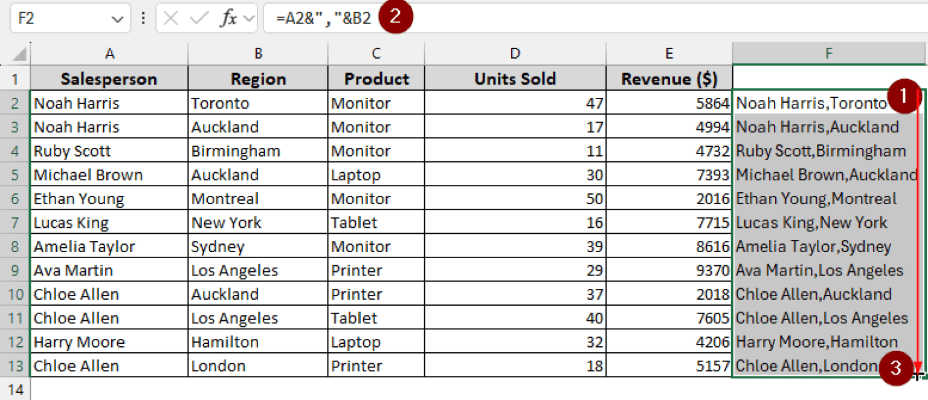The height and width of the screenshot is (400, 928).
Task: Click the Salesperson header cell
Action: pyautogui.click(x=109, y=79)
